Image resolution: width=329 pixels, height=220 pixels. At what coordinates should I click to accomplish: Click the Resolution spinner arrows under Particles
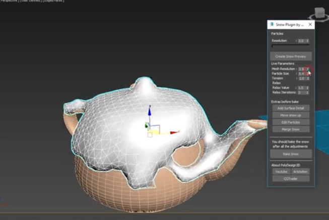(307, 41)
